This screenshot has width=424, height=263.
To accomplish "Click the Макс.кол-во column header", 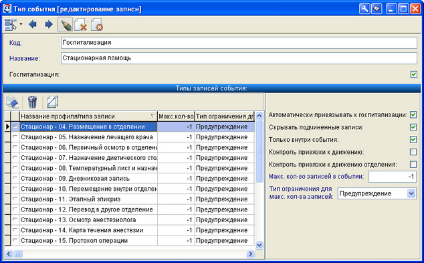I will (x=176, y=116).
